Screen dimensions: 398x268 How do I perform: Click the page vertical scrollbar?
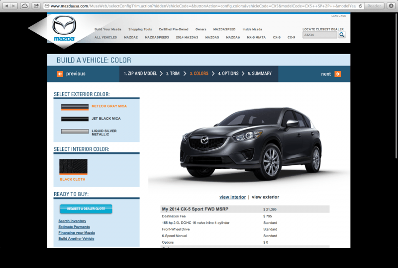396,86
